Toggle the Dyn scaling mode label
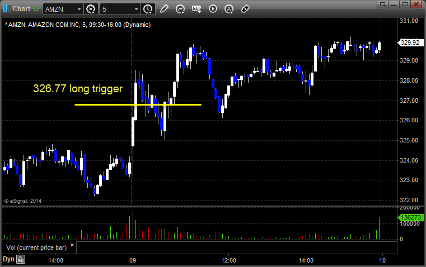 coord(8,259)
